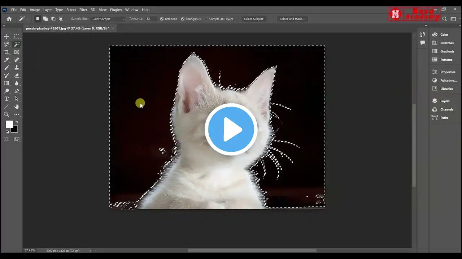Click the Select Subject button
Viewport: 462px width, 259px height.
pyautogui.click(x=253, y=19)
